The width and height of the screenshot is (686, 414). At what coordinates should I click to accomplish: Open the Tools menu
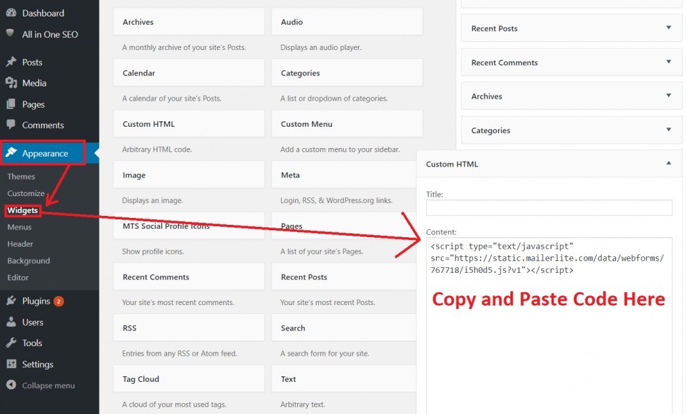(x=32, y=343)
